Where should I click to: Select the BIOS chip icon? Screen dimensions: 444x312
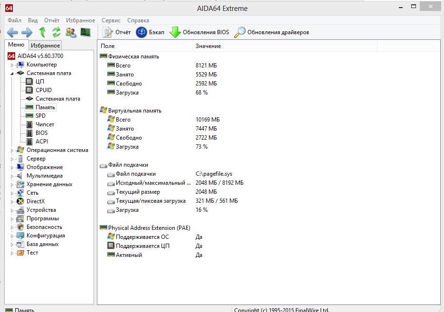coord(29,133)
